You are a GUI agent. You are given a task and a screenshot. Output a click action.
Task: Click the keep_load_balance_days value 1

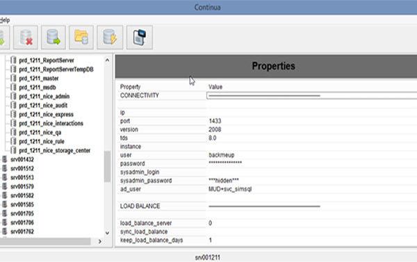(211, 240)
